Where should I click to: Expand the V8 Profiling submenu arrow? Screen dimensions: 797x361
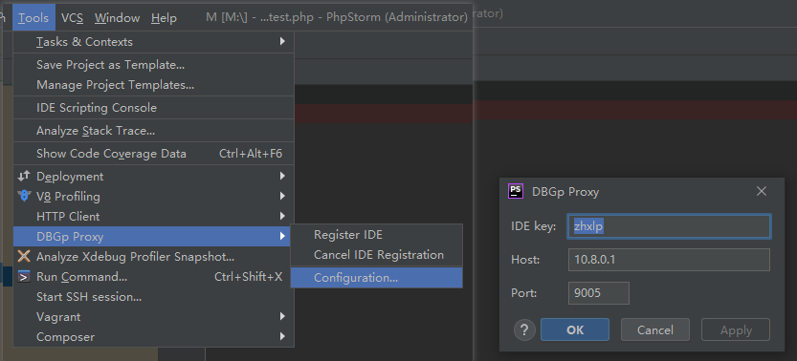click(282, 196)
